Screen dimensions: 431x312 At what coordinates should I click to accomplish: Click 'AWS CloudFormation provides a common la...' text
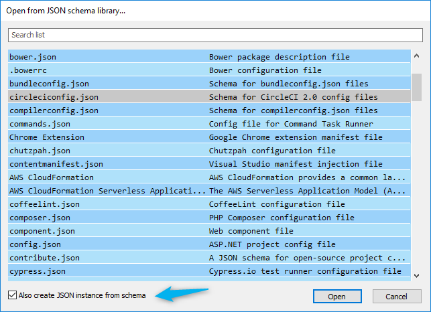[307, 177]
